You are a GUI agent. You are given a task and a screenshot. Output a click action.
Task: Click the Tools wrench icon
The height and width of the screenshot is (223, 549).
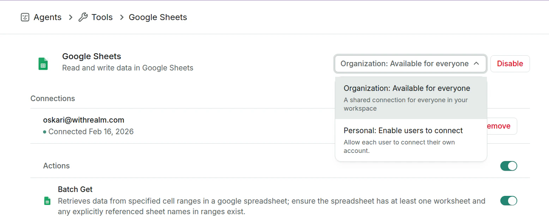pyautogui.click(x=83, y=17)
